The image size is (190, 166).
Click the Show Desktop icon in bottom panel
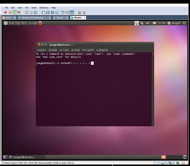4,157
